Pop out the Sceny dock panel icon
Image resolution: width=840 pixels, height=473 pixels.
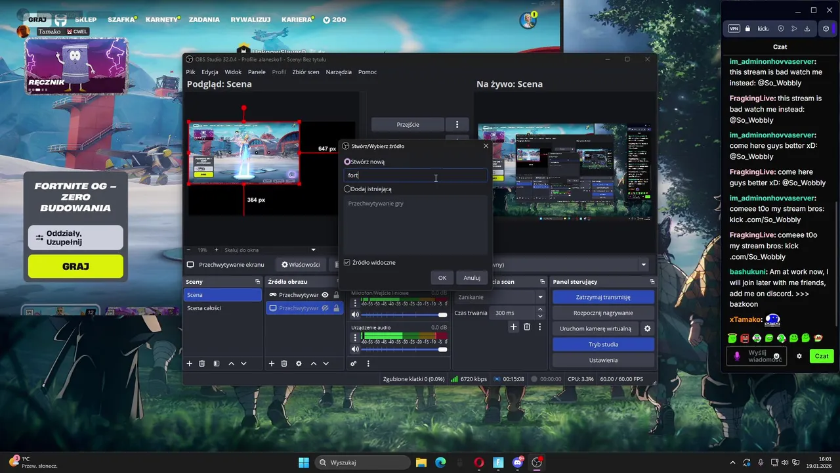tap(257, 282)
